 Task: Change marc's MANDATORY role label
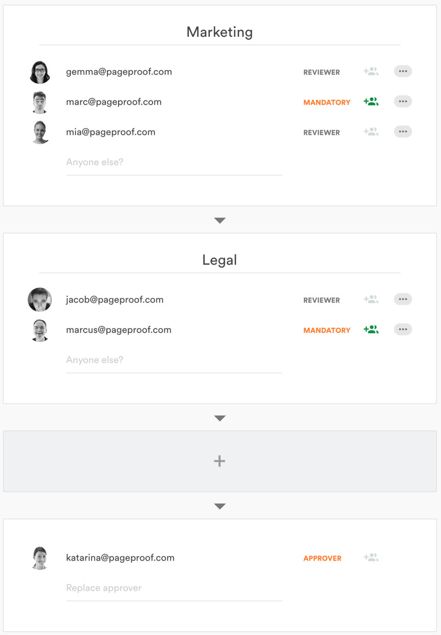coord(327,103)
